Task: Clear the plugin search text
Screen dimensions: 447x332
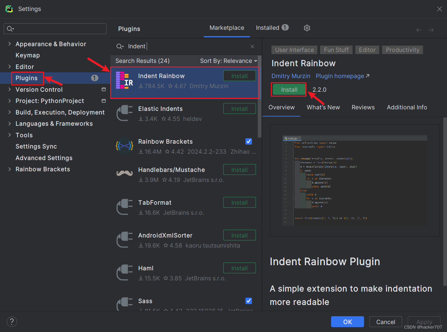Action: pyautogui.click(x=252, y=46)
